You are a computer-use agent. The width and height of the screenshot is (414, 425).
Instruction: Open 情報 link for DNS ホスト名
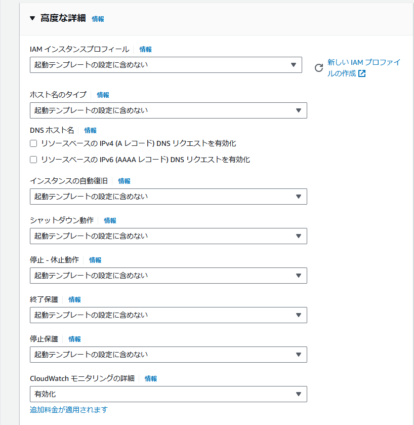(90, 130)
